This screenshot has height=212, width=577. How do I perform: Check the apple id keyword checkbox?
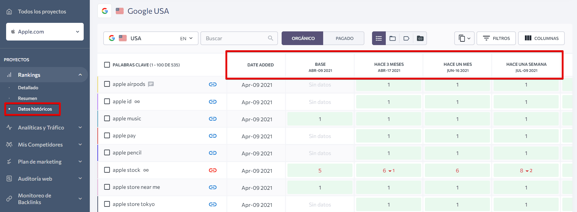107,101
